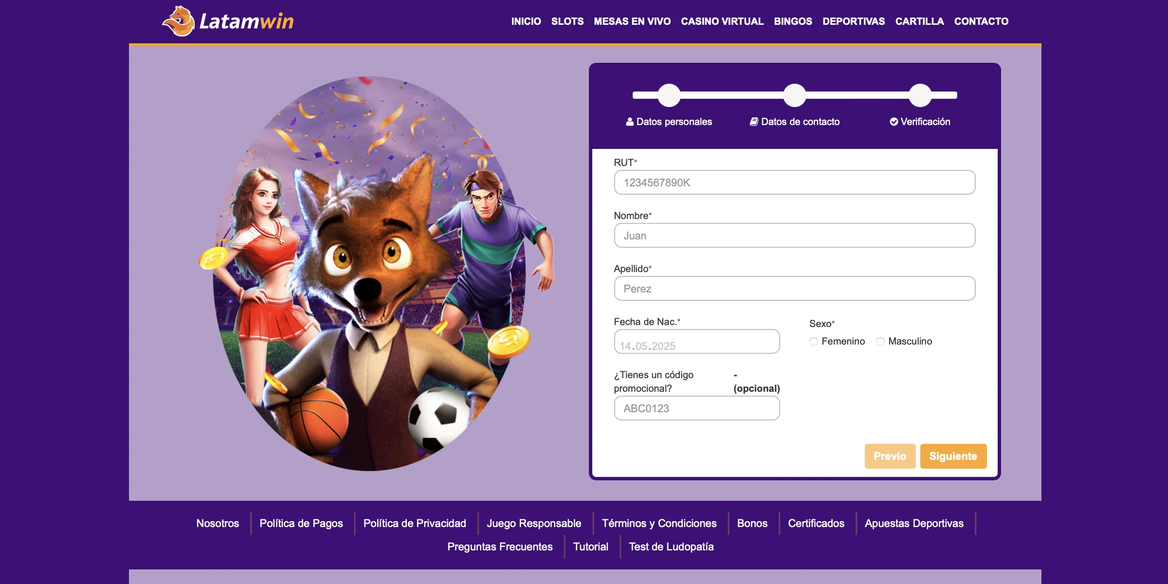Go to the SLOTS section
This screenshot has height=584, width=1168.
click(567, 21)
